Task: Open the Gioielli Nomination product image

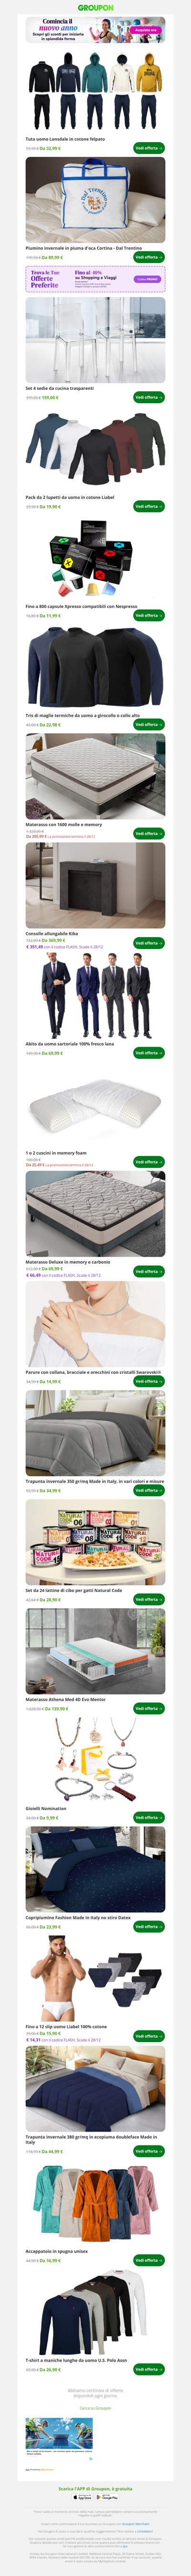Action: coord(95,1760)
